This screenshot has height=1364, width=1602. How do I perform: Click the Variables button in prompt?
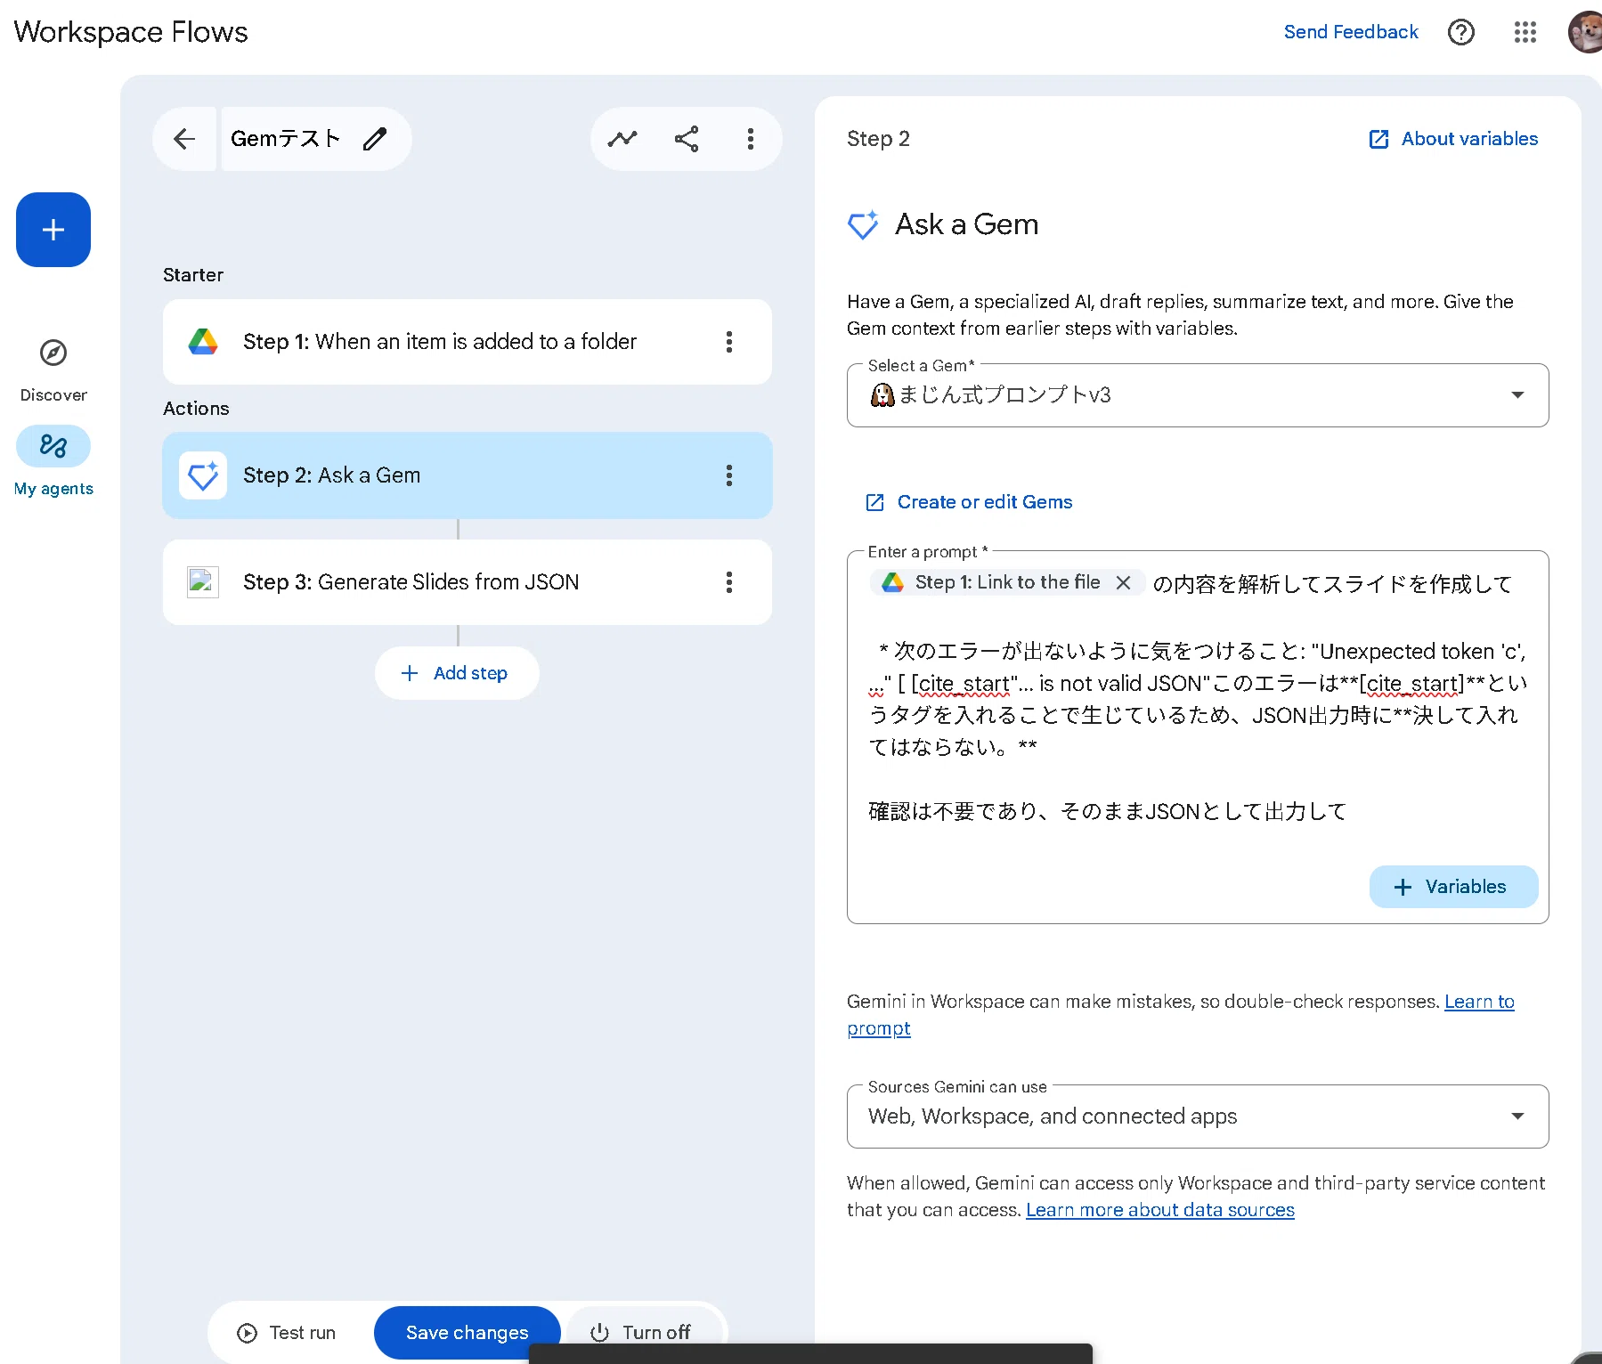coord(1453,887)
